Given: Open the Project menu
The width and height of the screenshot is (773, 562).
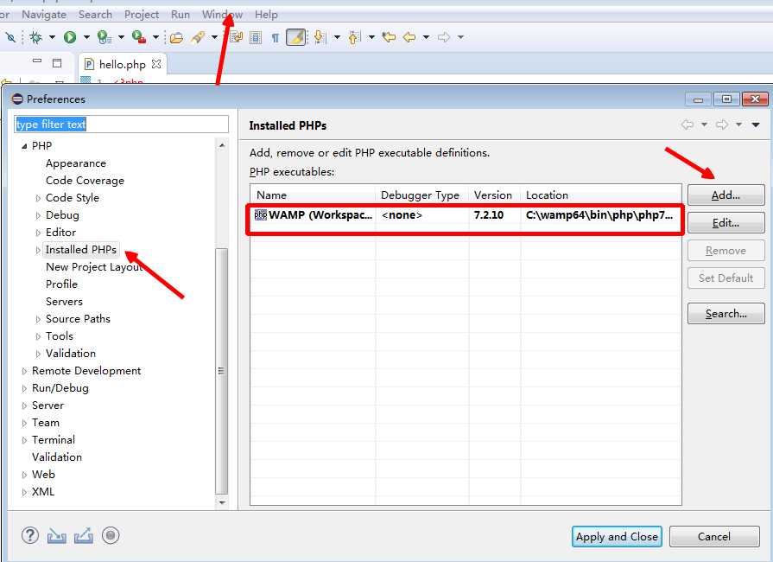Looking at the screenshot, I should pyautogui.click(x=142, y=15).
